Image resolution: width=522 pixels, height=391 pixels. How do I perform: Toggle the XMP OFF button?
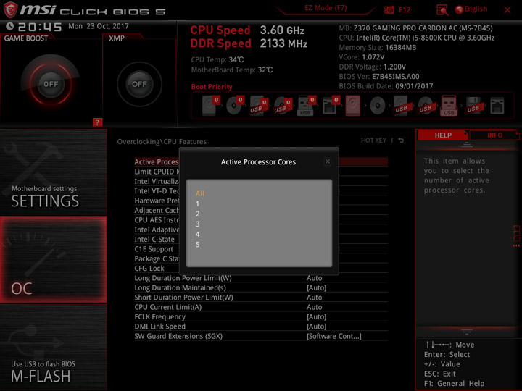click(139, 84)
